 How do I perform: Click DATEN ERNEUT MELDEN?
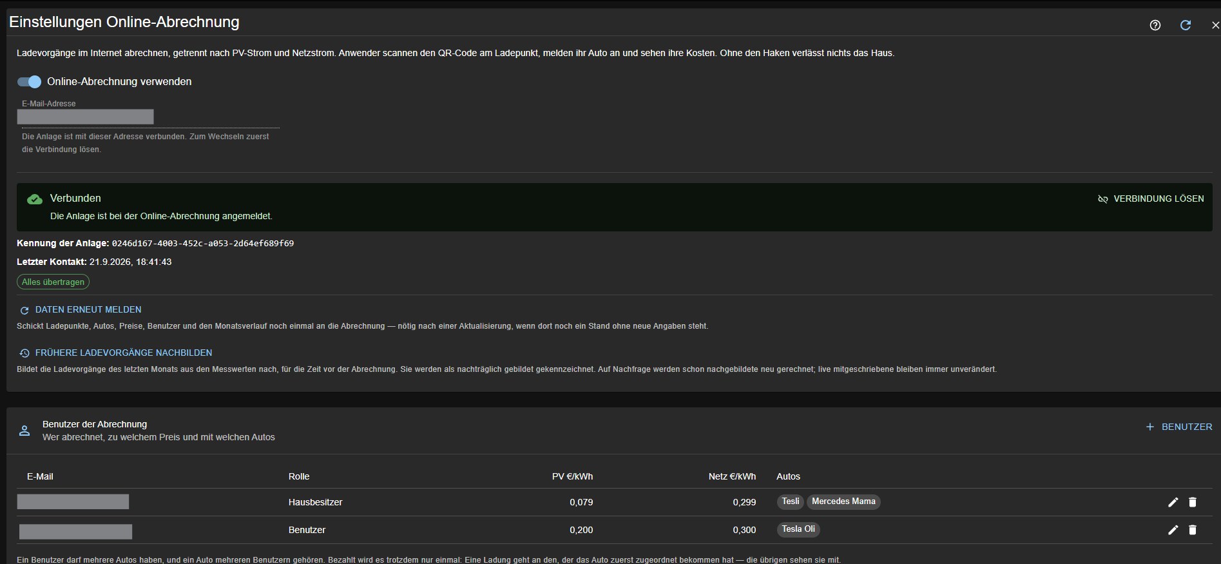81,310
